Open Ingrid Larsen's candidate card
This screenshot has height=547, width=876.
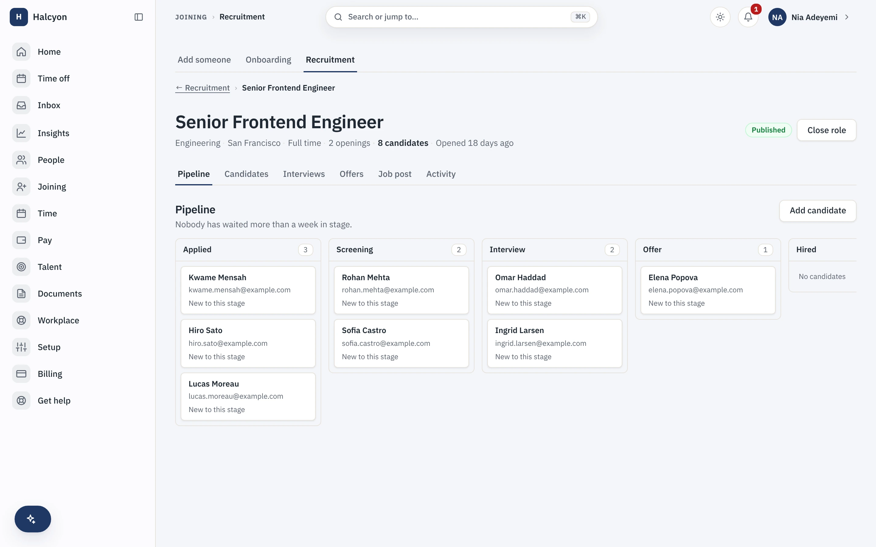(554, 343)
